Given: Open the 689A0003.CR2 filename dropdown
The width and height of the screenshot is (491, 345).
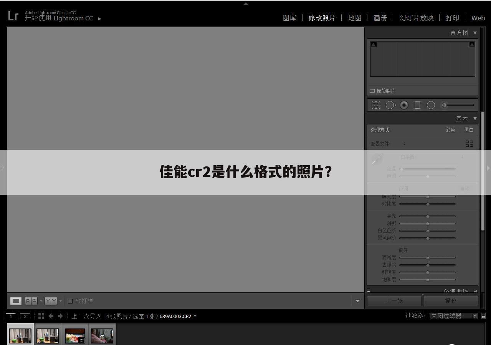Looking at the screenshot, I should pyautogui.click(x=195, y=316).
